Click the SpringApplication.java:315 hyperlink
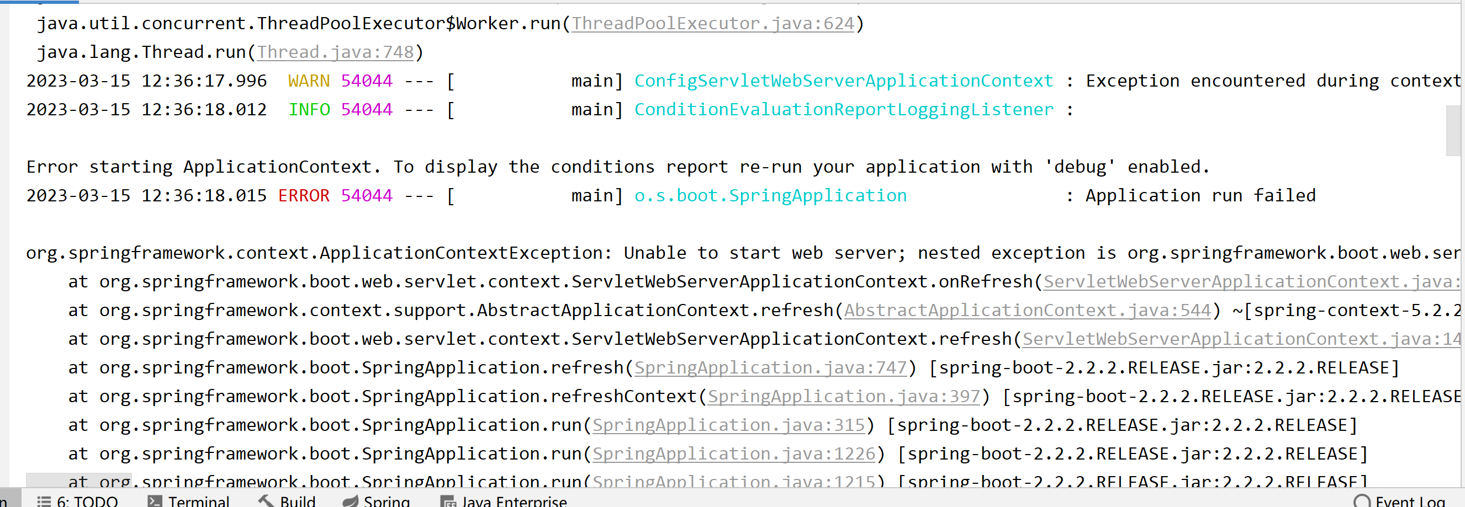Screen dimensions: 1465x507 [728, 425]
